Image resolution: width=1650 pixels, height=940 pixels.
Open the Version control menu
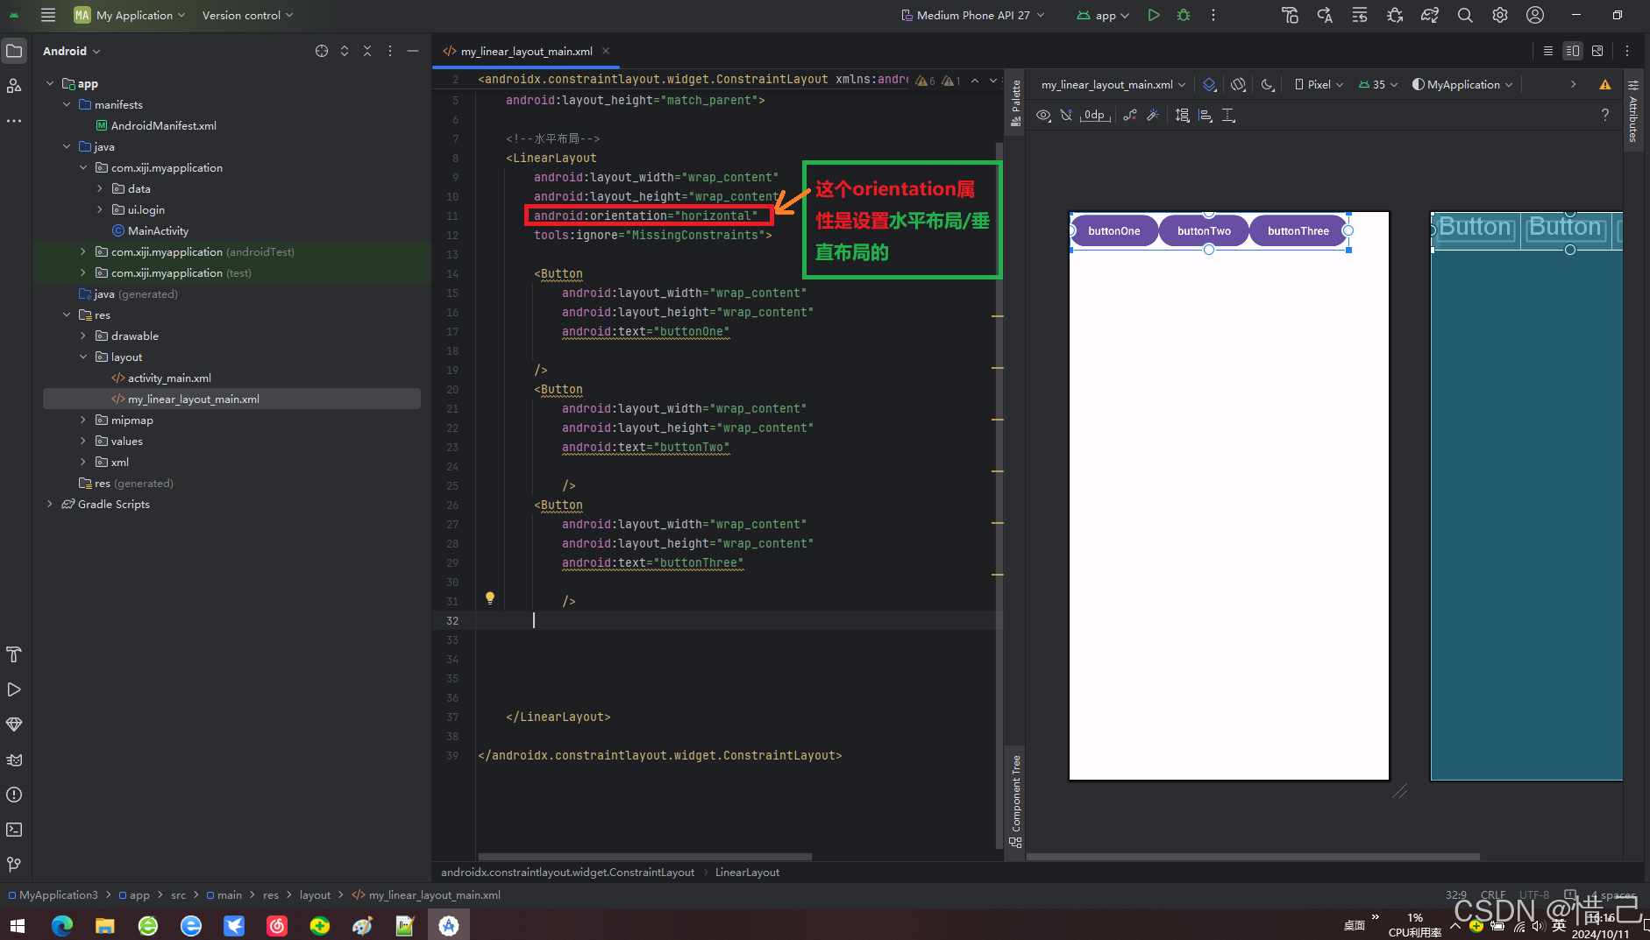tap(247, 15)
